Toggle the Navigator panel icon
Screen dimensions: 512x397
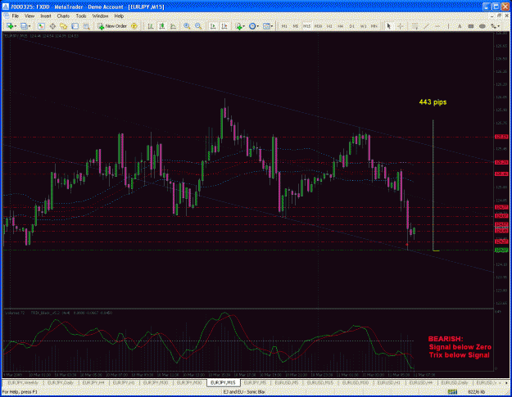63,26
